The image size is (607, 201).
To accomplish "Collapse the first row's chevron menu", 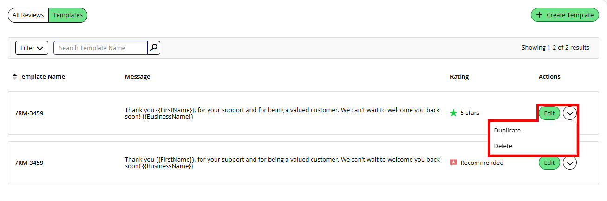I will point(570,113).
